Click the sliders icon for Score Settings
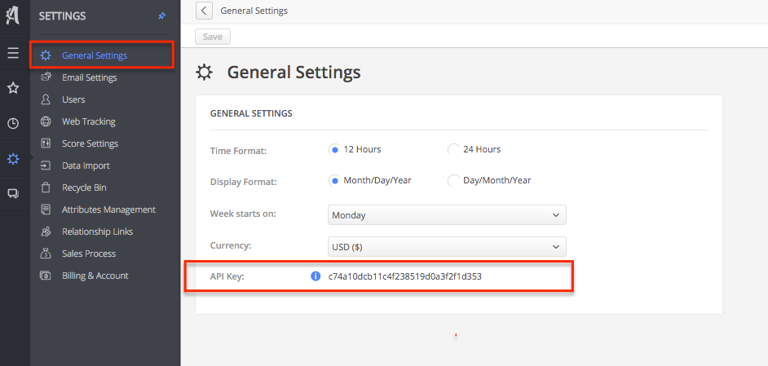Viewport: 768px width, 366px height. [x=46, y=143]
